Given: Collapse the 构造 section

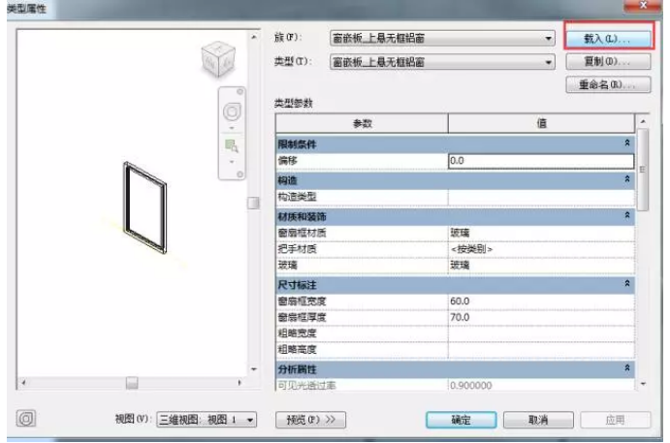Looking at the screenshot, I should (x=626, y=179).
